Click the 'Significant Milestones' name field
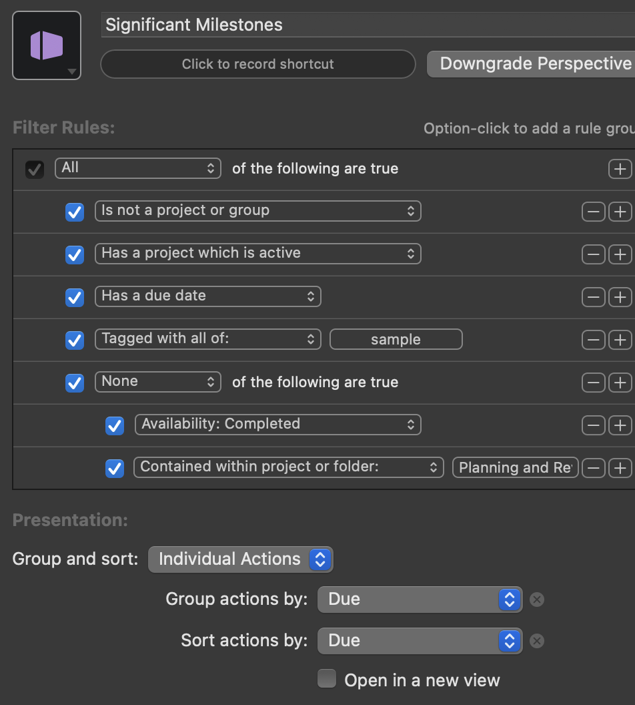Image resolution: width=635 pixels, height=705 pixels. (x=367, y=25)
